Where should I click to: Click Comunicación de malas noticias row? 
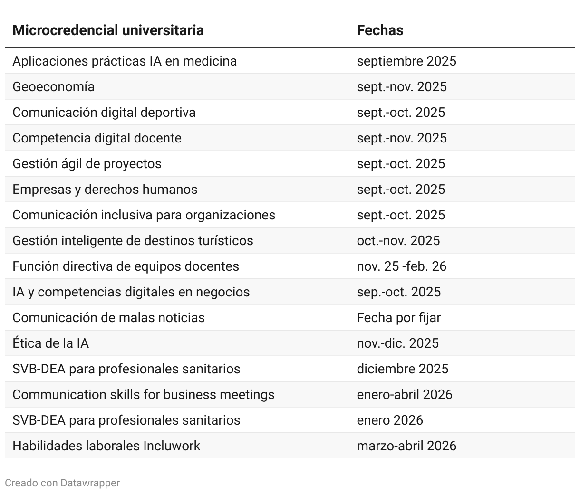coord(290,318)
